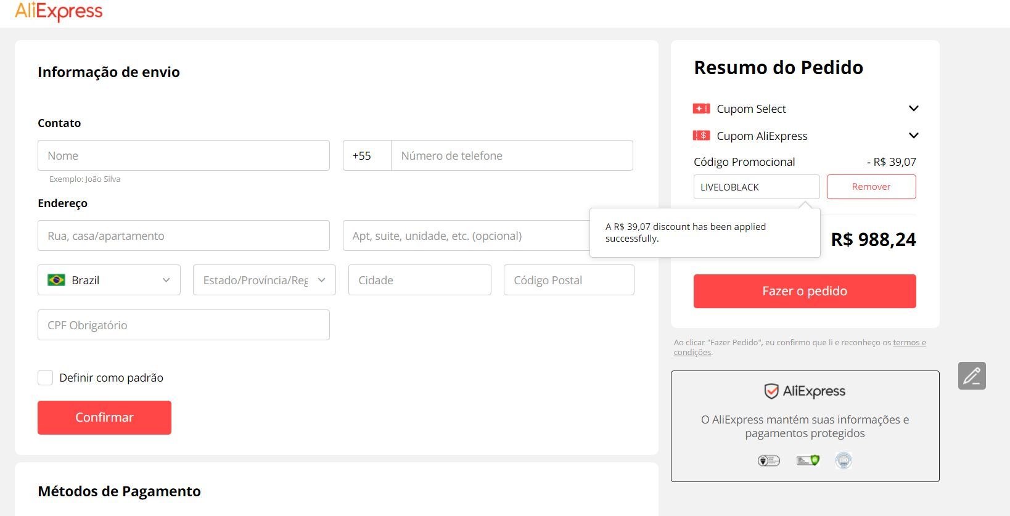This screenshot has width=1010, height=516.
Task: Click the Fazer o pedido button
Action: point(805,291)
